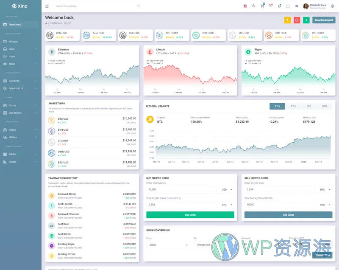Open the mail messages icon
This screenshot has height=270, width=339.
click(271, 6)
